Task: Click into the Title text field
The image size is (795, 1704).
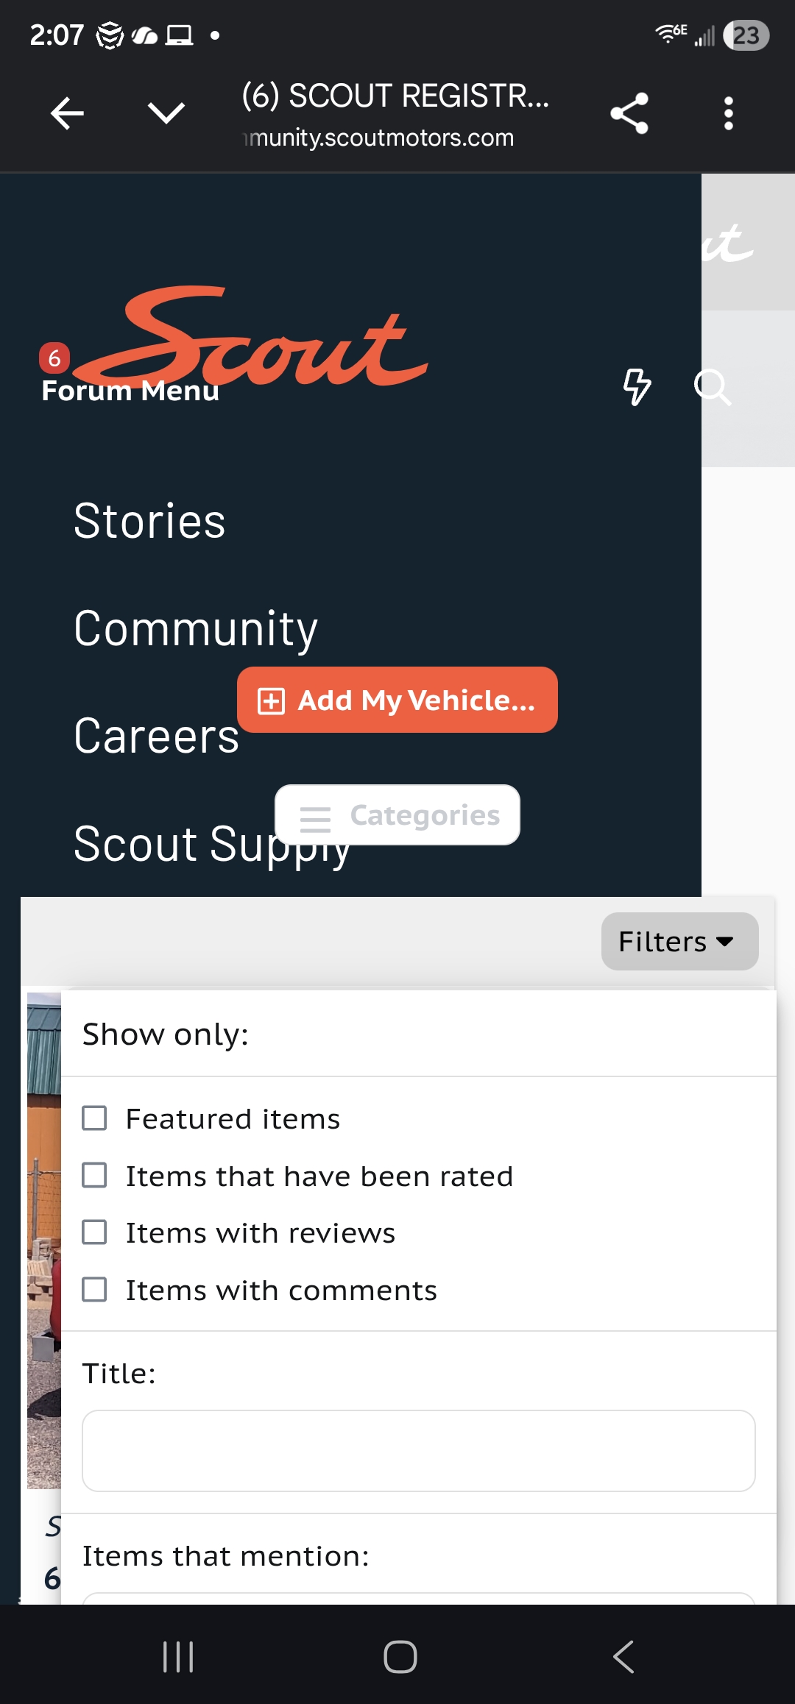Action: coord(418,1451)
